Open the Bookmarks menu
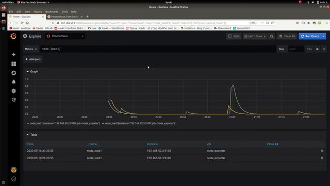Viewport: 330px width, 186px height. [x=52, y=12]
